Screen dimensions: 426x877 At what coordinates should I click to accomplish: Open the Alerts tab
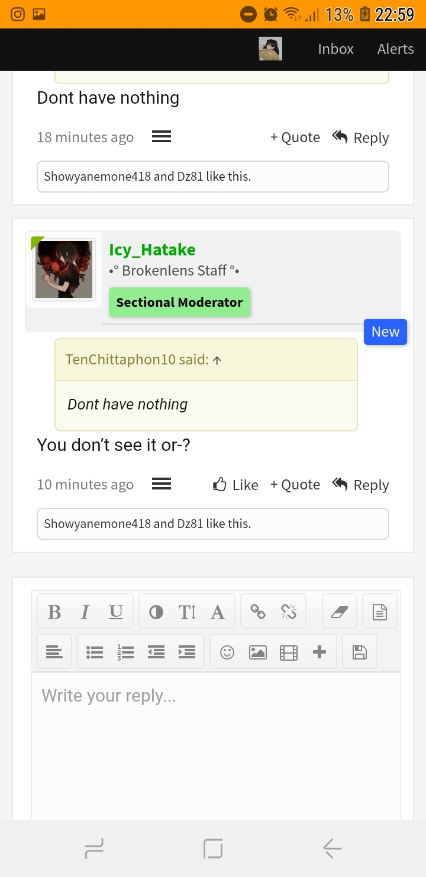coord(396,49)
